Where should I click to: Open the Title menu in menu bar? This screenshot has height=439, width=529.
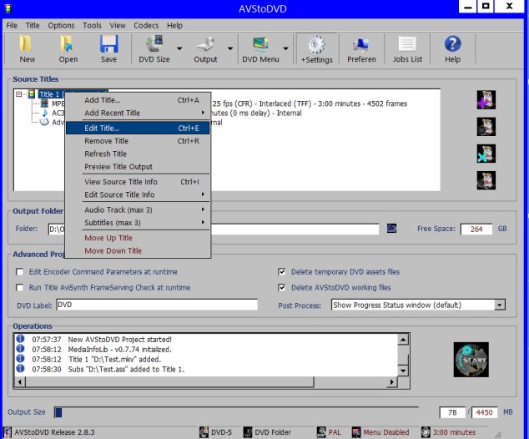(x=33, y=26)
